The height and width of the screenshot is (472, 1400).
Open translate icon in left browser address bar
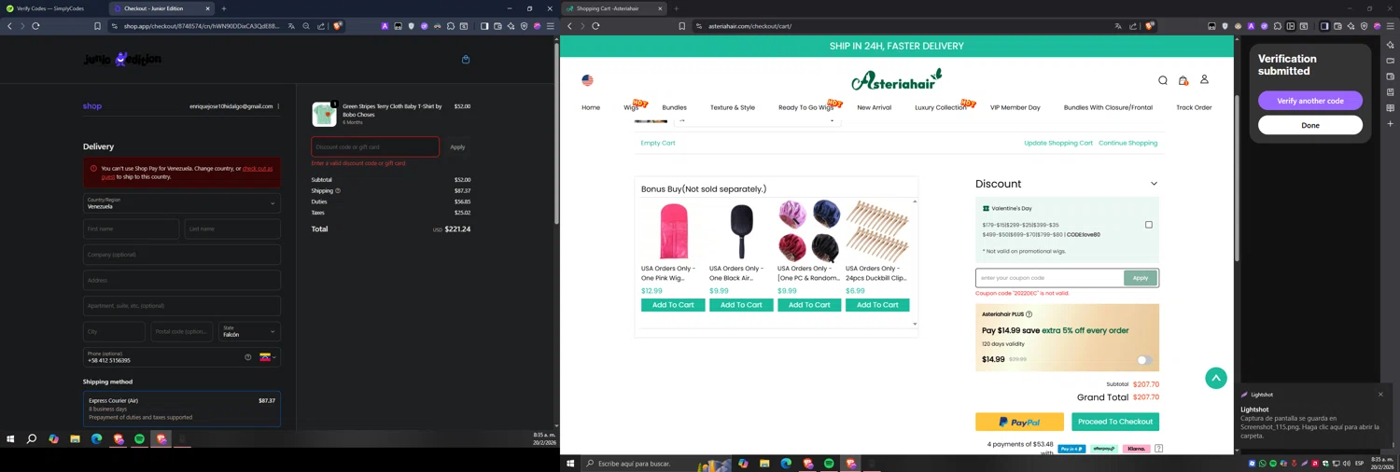[291, 26]
